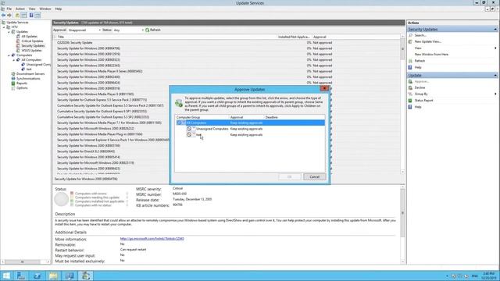Open approval arrow icon for All Computers in dialog
Viewport: 500px width, 281px height.
pyautogui.click(x=179, y=123)
